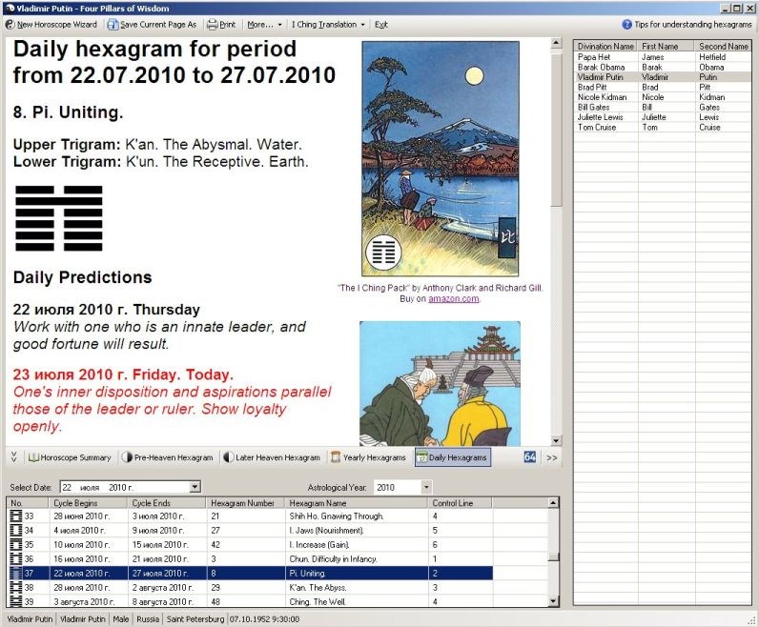
Task: Click hexagram icon in row 35
Action: point(16,545)
